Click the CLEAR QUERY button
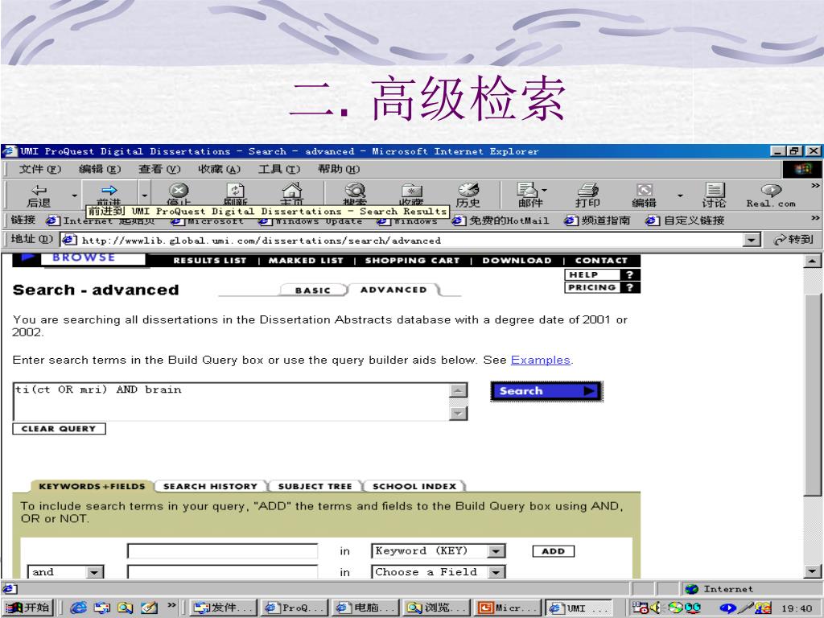The height and width of the screenshot is (618, 824). (59, 429)
